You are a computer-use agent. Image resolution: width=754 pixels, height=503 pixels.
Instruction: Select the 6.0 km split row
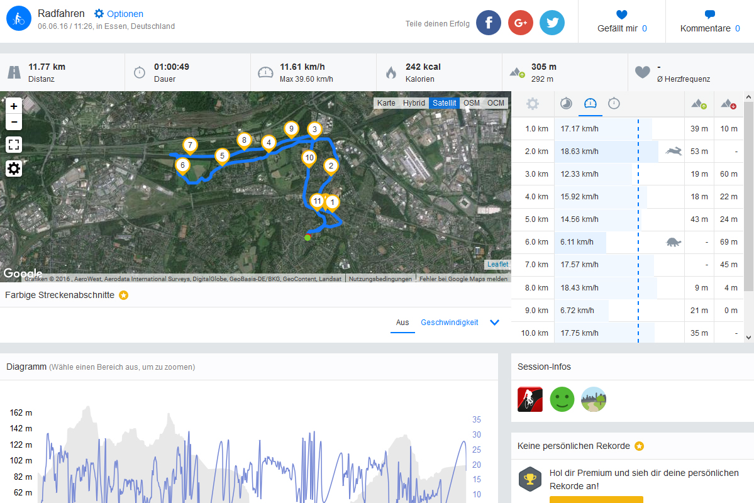click(628, 242)
